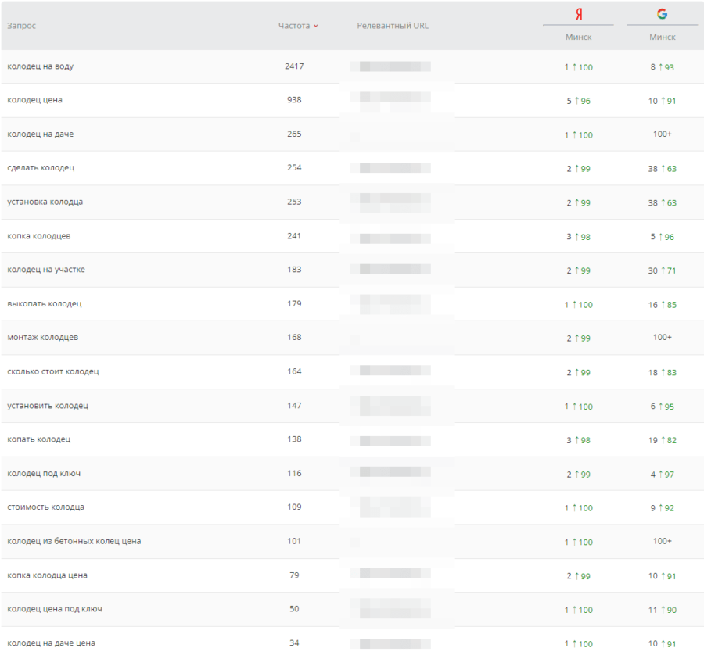Sort the table by the Запрос column header
Image resolution: width=704 pixels, height=659 pixels.
22,26
